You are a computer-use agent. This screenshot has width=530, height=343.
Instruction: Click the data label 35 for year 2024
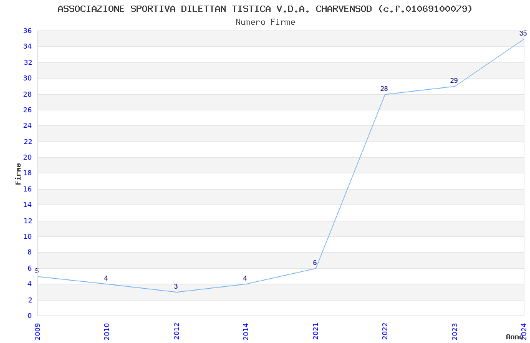pyautogui.click(x=523, y=33)
